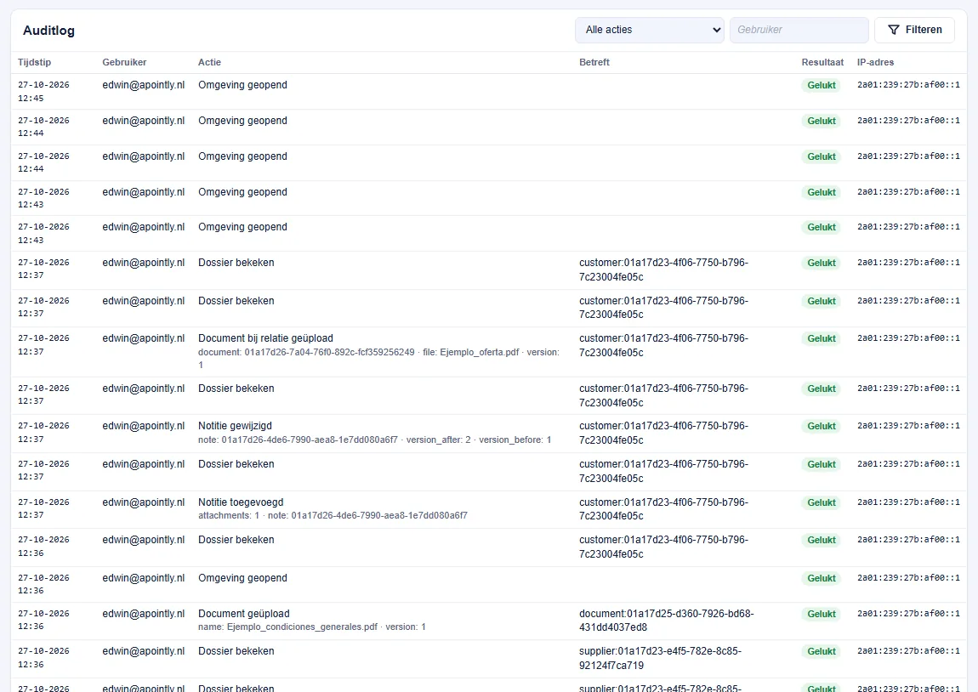The width and height of the screenshot is (978, 692).
Task: Select the Ejemplo_condiciones_generales.pdf detail line
Action: (x=312, y=627)
